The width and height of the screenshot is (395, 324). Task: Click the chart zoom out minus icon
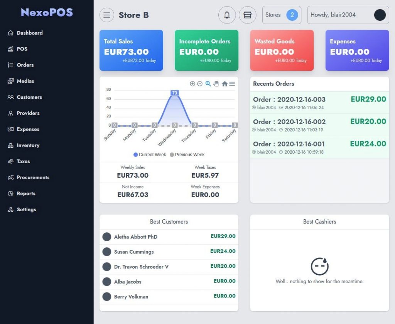click(x=200, y=84)
